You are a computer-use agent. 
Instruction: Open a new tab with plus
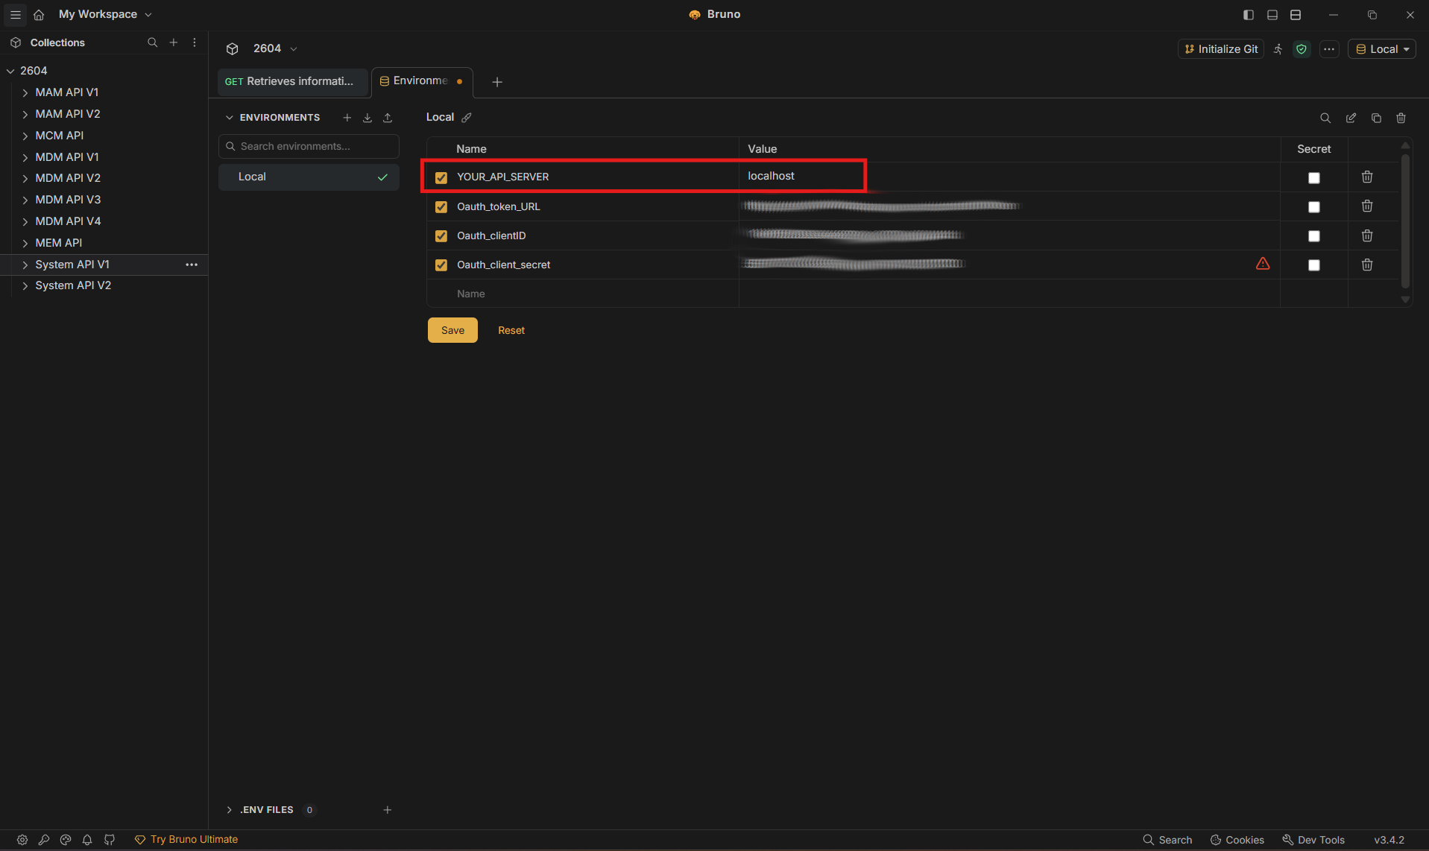(497, 82)
